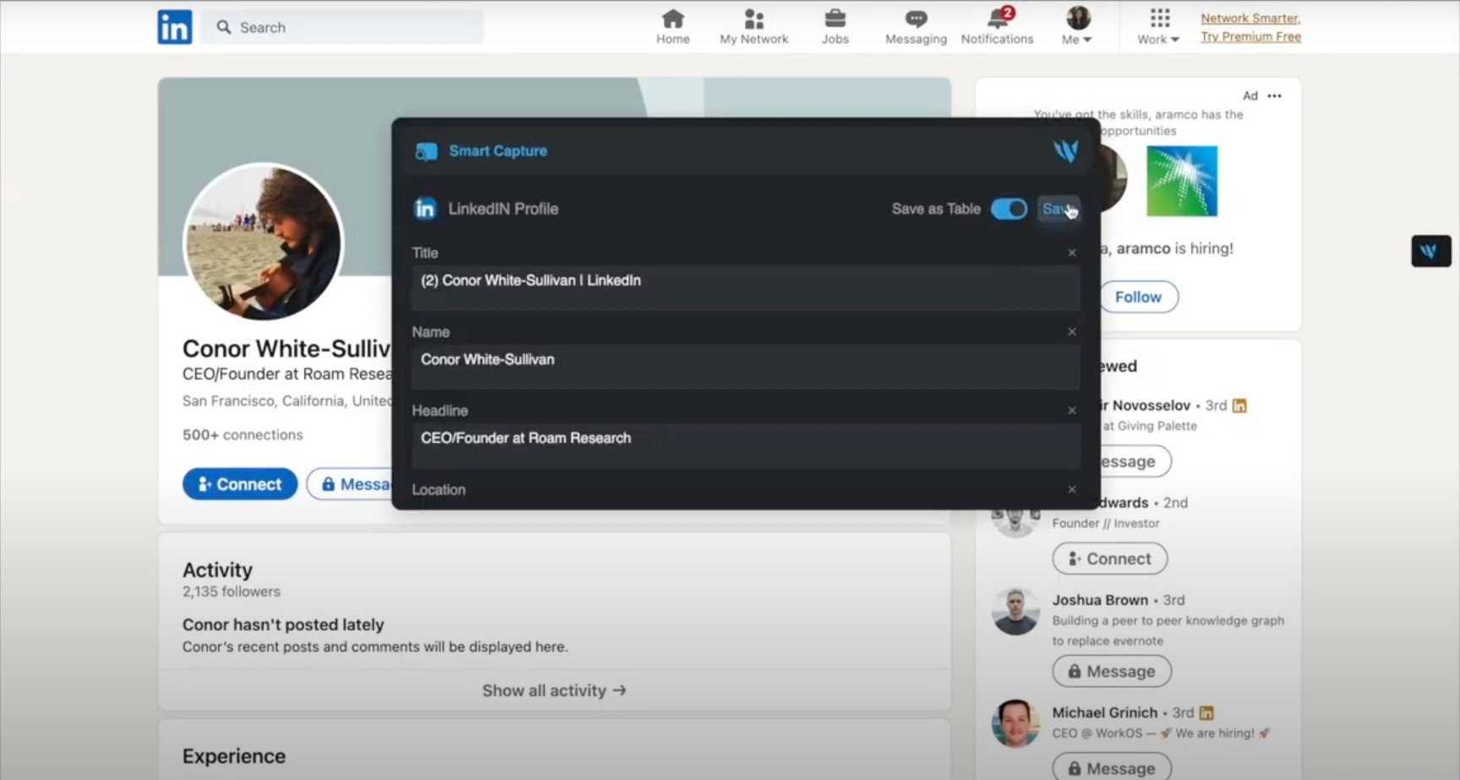Click the Novosselov profile name
This screenshot has height=780, width=1460.
(1146, 406)
